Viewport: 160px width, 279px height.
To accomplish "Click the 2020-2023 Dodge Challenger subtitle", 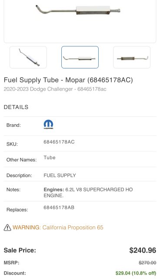I will pyautogui.click(x=55, y=89).
